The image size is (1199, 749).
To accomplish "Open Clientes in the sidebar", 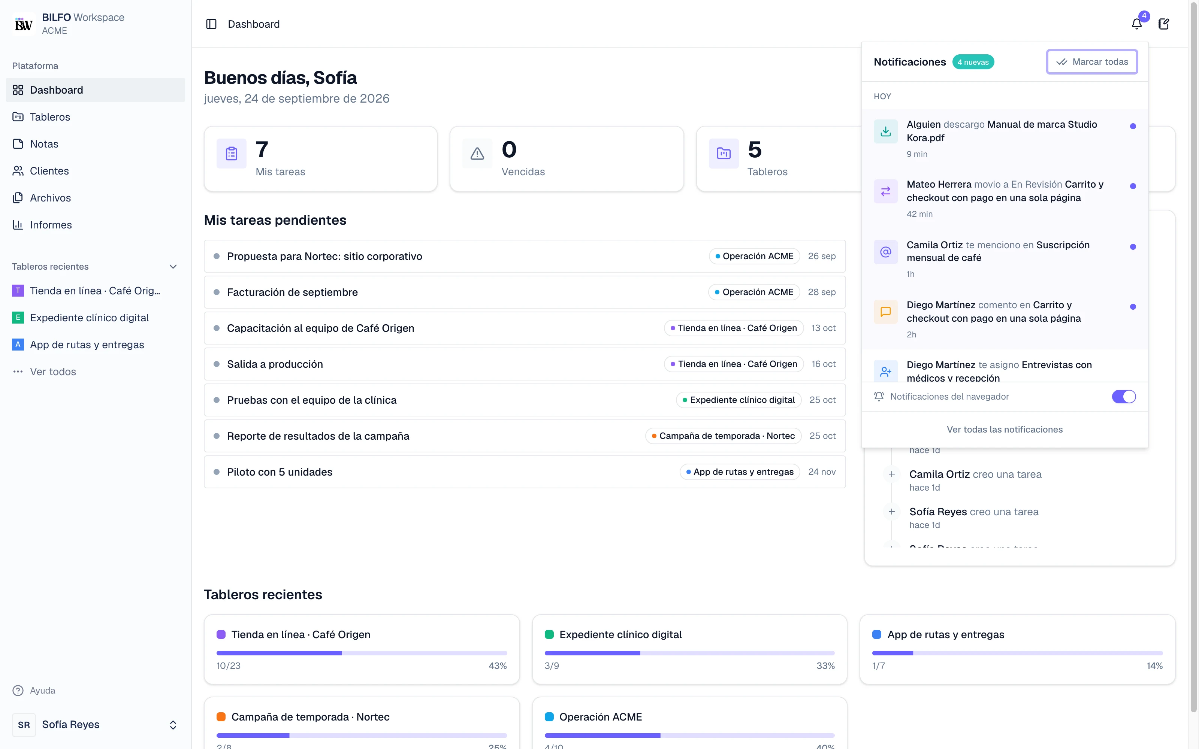I will (95, 171).
